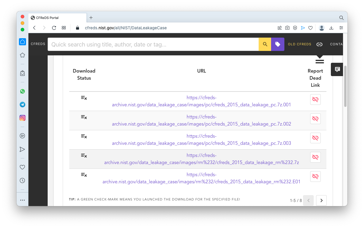This screenshot has height=228, width=364.
Task: Toggle download status for rm%232.7z row
Action: (x=84, y=156)
